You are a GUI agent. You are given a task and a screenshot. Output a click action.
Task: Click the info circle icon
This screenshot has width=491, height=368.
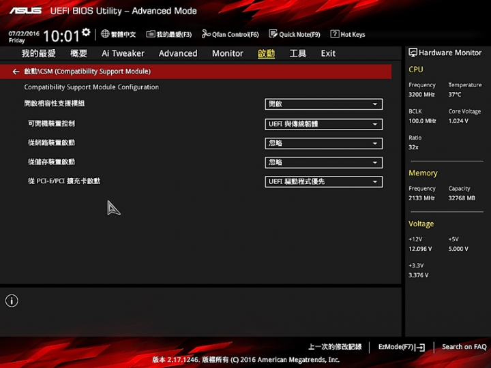[x=12, y=301]
